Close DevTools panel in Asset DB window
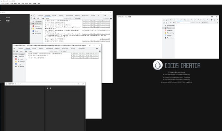Screen dimensions: 222x131 217,20
